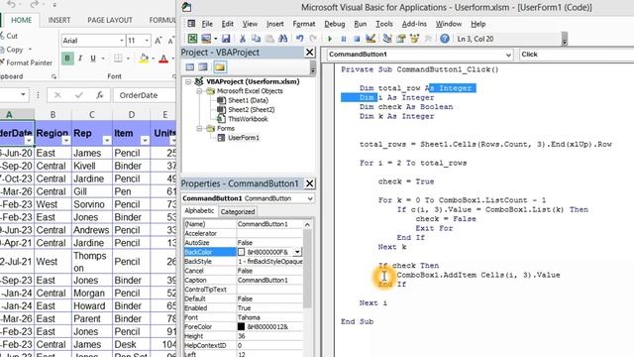Switch to the Categorized properties tab

[x=238, y=211]
